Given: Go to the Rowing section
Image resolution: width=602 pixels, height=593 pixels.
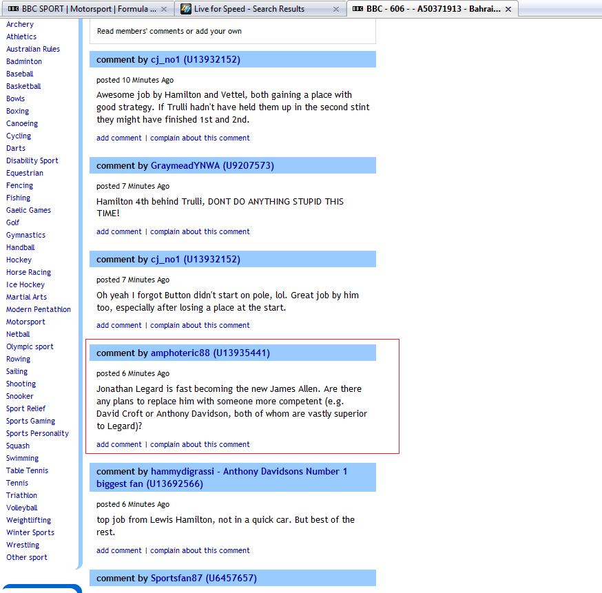Looking at the screenshot, I should pos(18,360).
